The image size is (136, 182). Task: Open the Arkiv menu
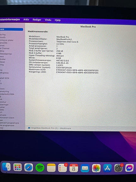pos(26,20)
